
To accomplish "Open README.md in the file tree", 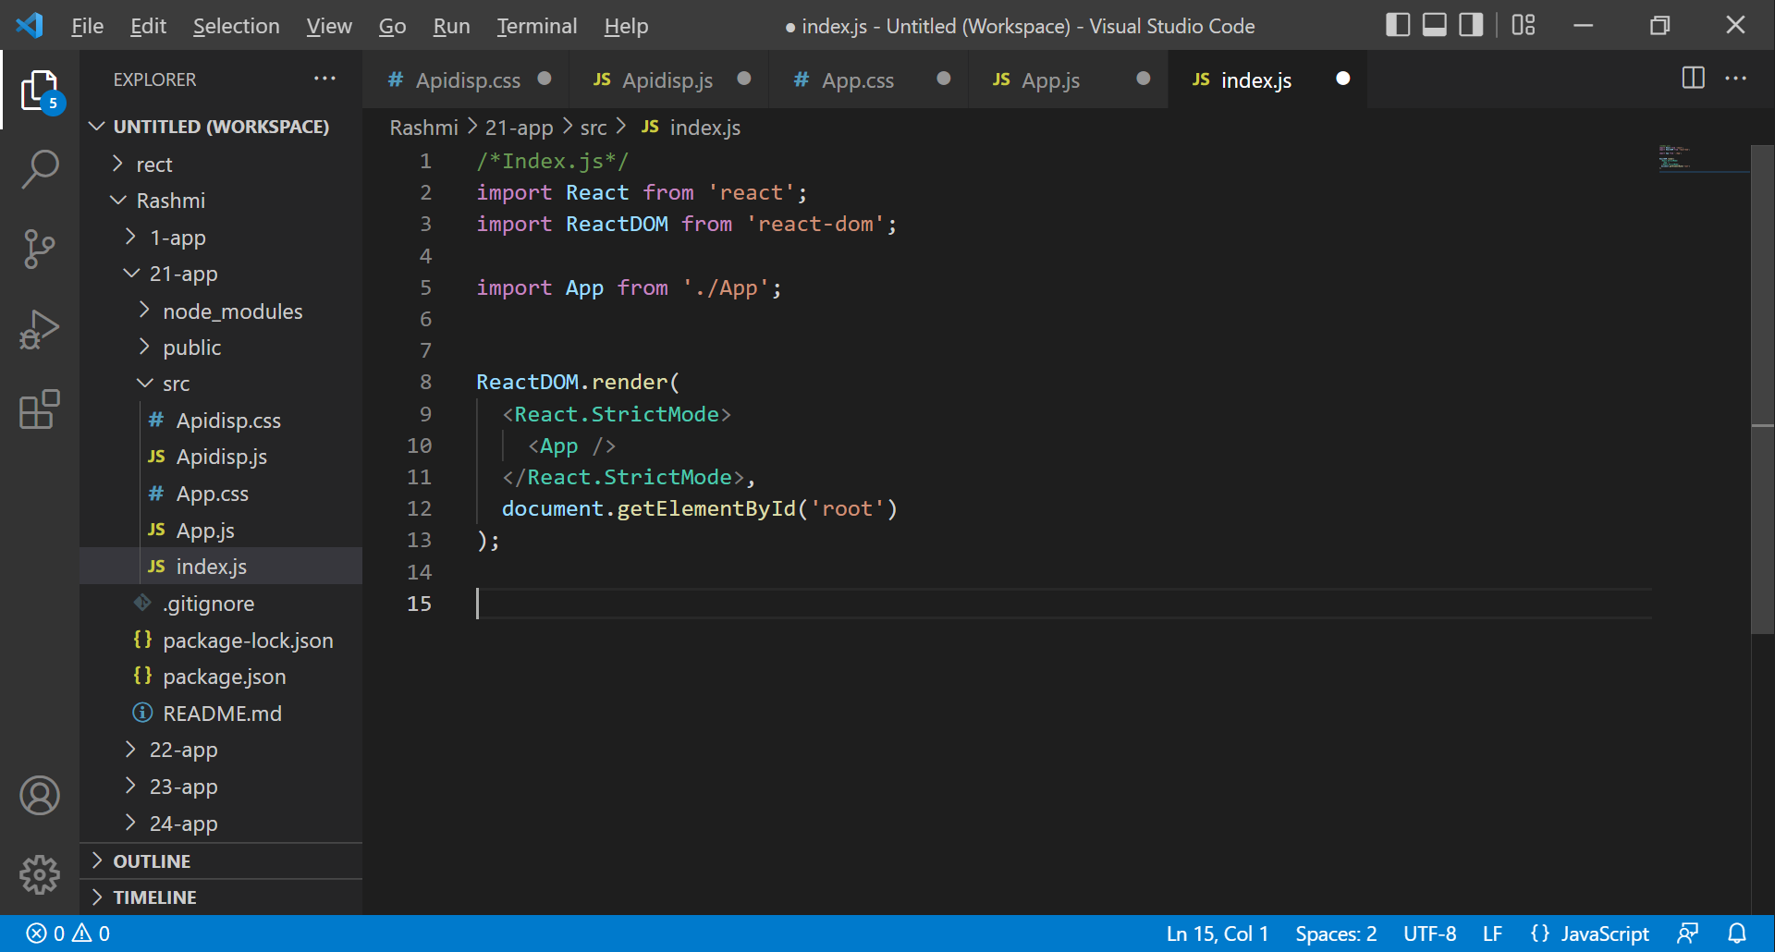I will tap(221, 714).
